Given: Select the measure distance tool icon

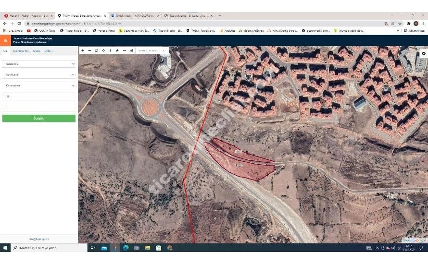Looking at the screenshot, I should point(125,50).
